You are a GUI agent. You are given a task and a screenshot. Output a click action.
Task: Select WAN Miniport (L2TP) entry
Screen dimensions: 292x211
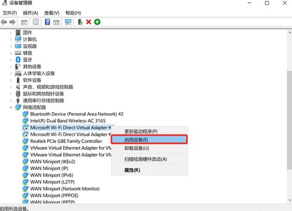coord(52,182)
